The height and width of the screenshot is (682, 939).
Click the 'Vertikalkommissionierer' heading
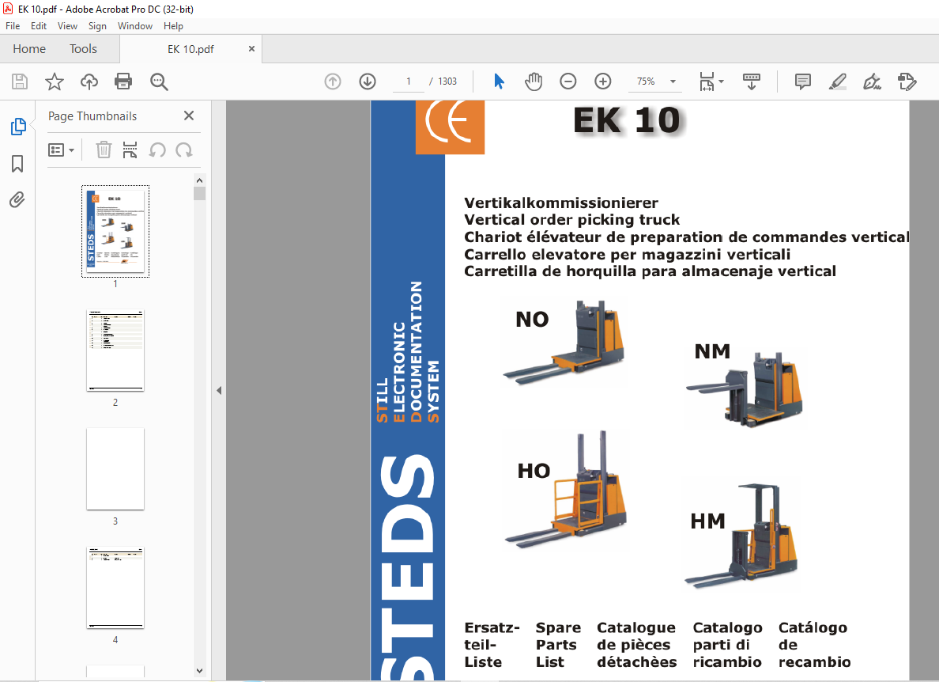[561, 203]
